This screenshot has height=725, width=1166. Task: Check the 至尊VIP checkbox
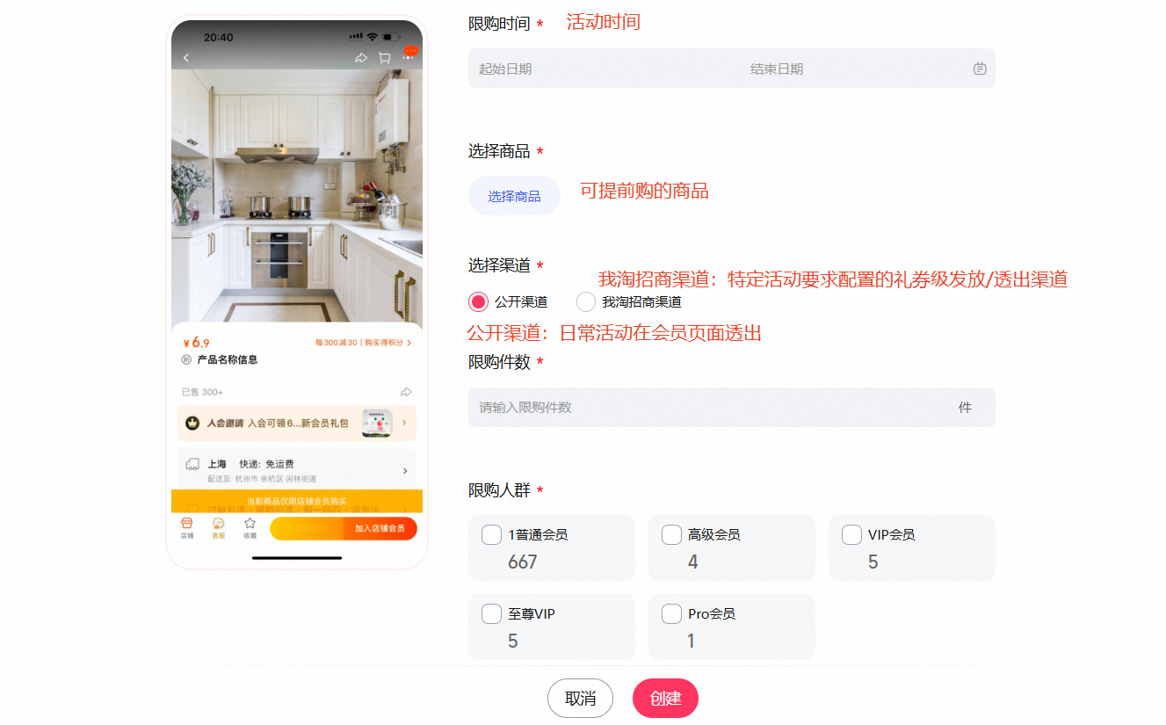click(x=492, y=613)
